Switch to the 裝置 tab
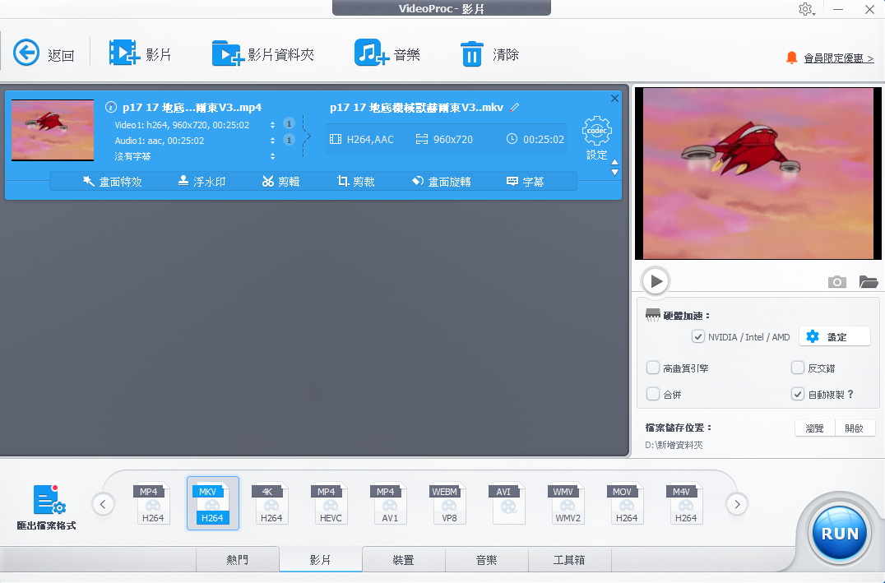 pyautogui.click(x=404, y=559)
